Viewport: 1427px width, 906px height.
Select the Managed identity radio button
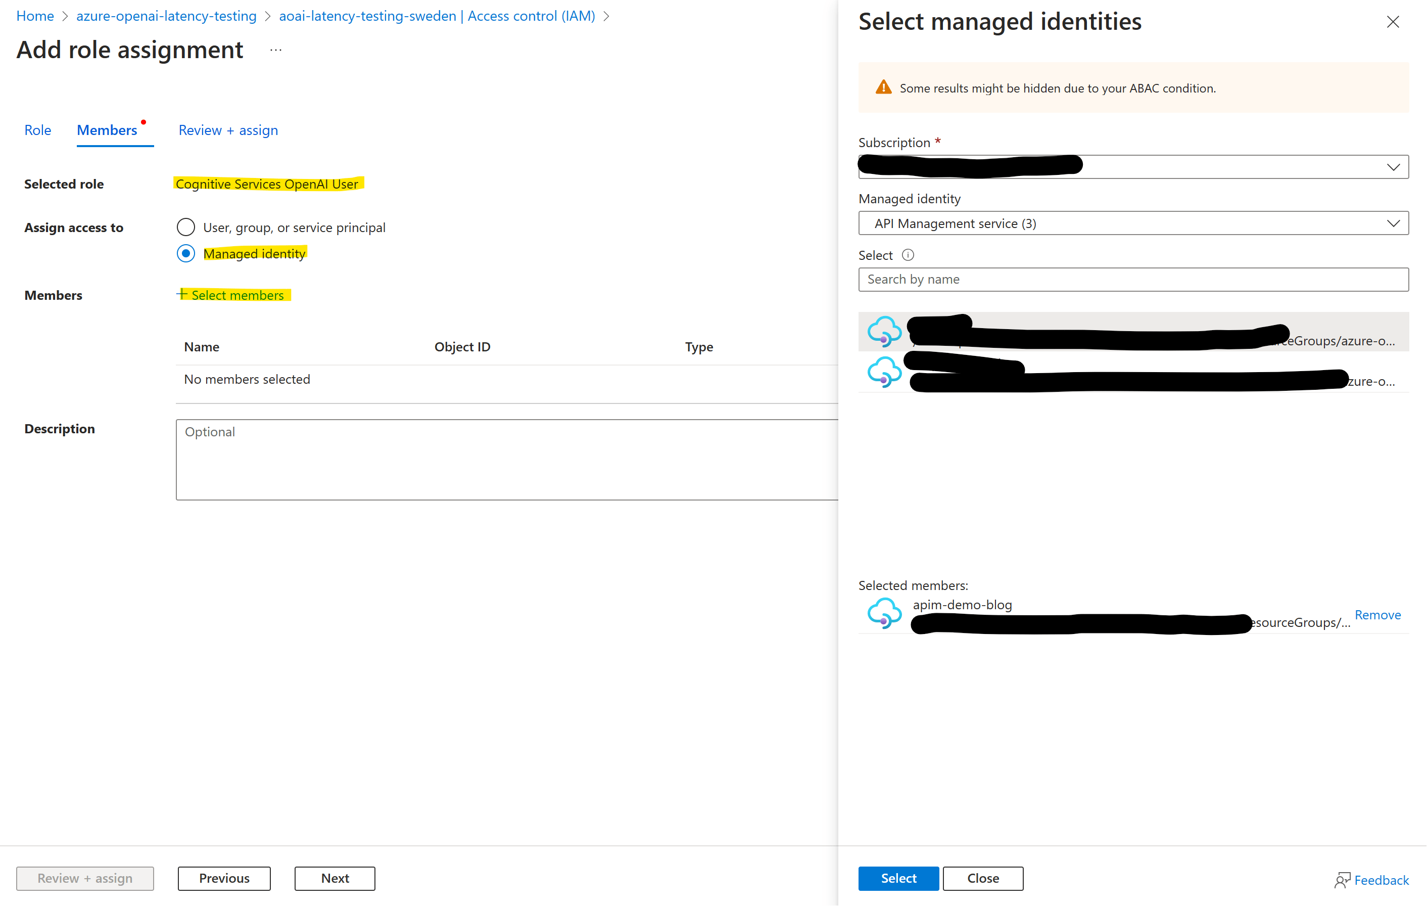point(186,254)
